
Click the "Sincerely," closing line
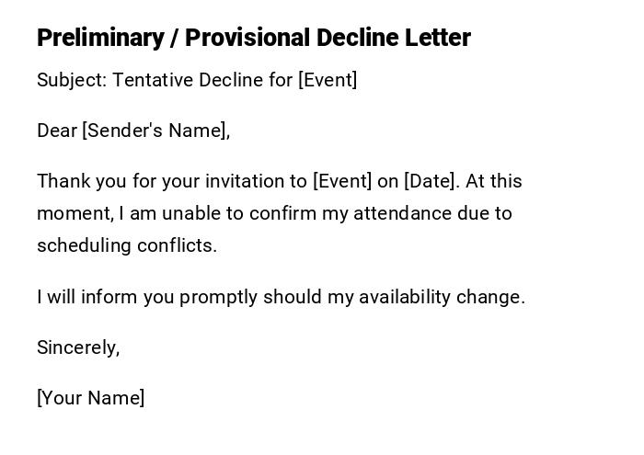[78, 347]
